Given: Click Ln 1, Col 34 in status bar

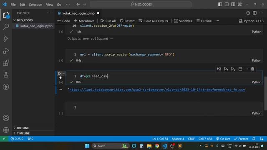Looking at the screenshot, I should [160, 139].
